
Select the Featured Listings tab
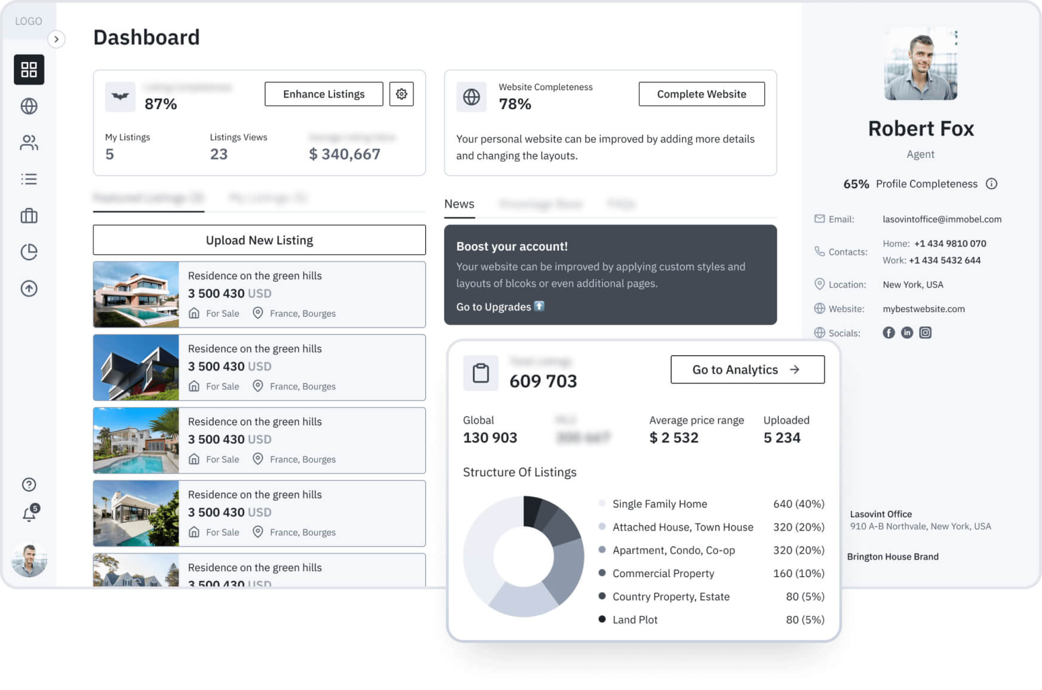point(148,198)
